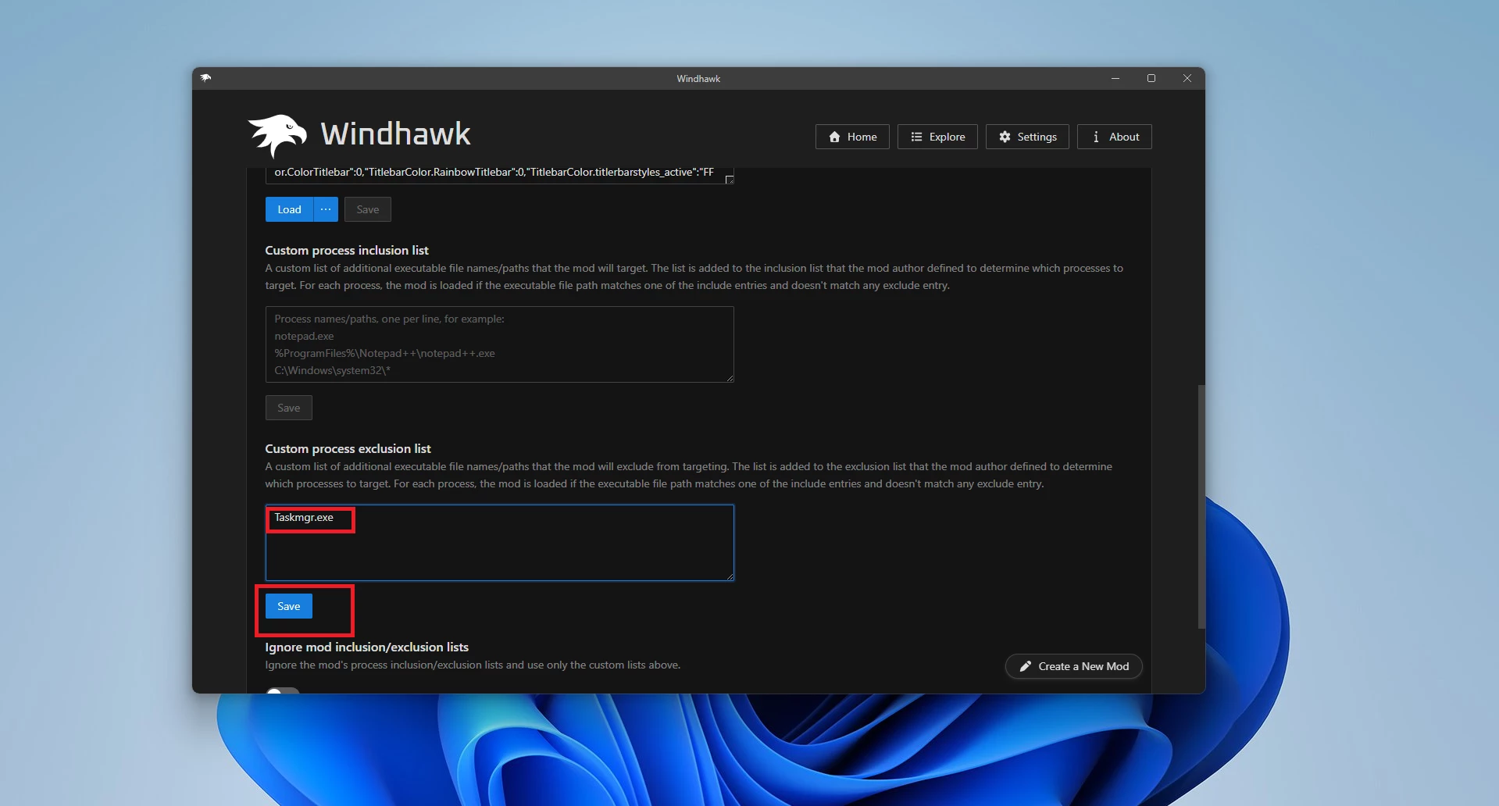Click inside the custom process inclusion list box
The image size is (1499, 806).
point(499,344)
